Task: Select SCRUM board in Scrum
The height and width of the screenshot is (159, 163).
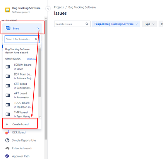Action: (21, 67)
